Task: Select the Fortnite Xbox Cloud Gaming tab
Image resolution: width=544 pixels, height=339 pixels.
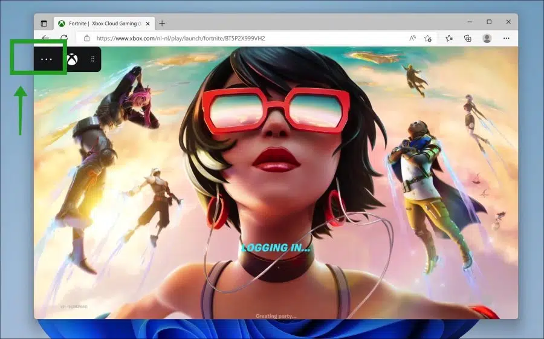Action: [104, 24]
